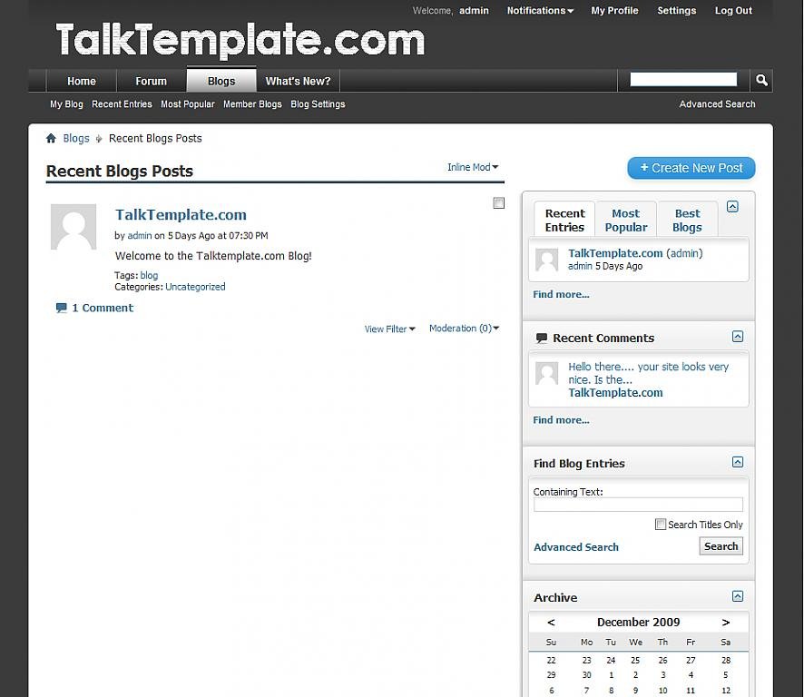Open the Moderation (0) dropdown
This screenshot has height=697, width=804.
coord(464,329)
